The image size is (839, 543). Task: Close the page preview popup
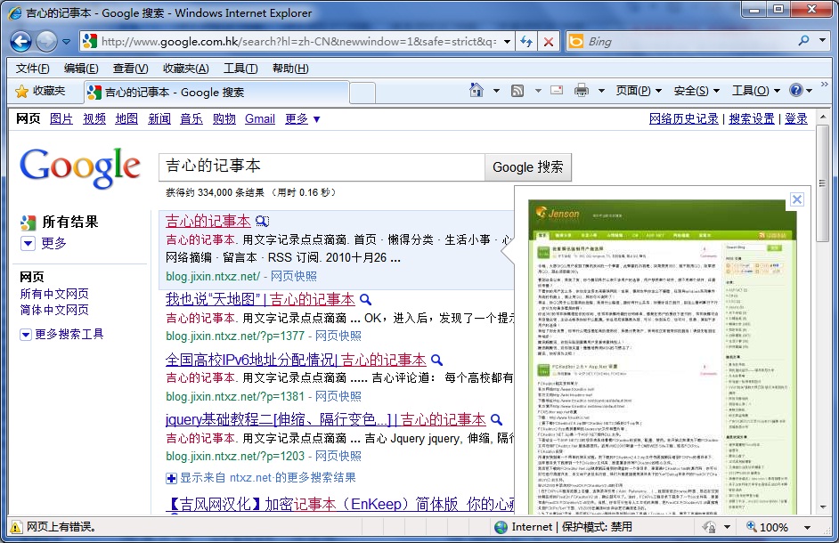(798, 199)
